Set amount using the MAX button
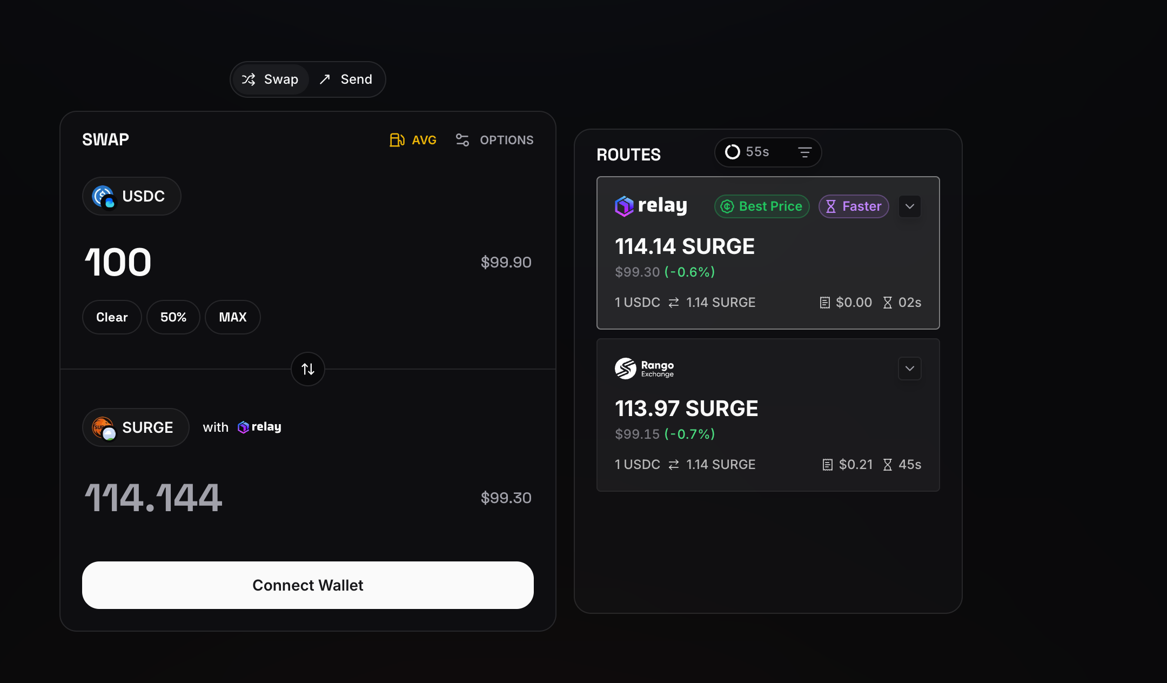This screenshot has height=683, width=1167. pyautogui.click(x=232, y=317)
